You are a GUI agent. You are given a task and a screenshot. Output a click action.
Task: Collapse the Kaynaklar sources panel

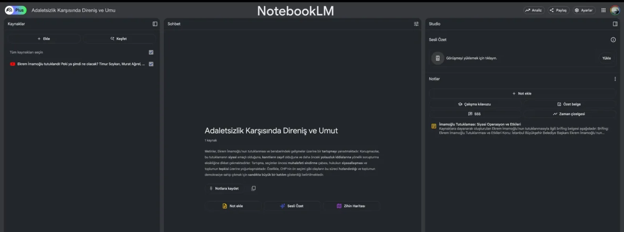point(155,24)
